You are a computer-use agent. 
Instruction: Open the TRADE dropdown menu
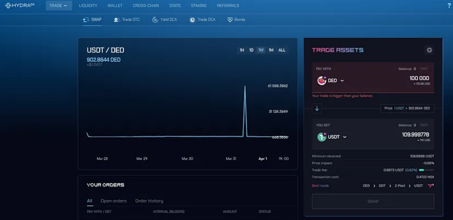59,5
